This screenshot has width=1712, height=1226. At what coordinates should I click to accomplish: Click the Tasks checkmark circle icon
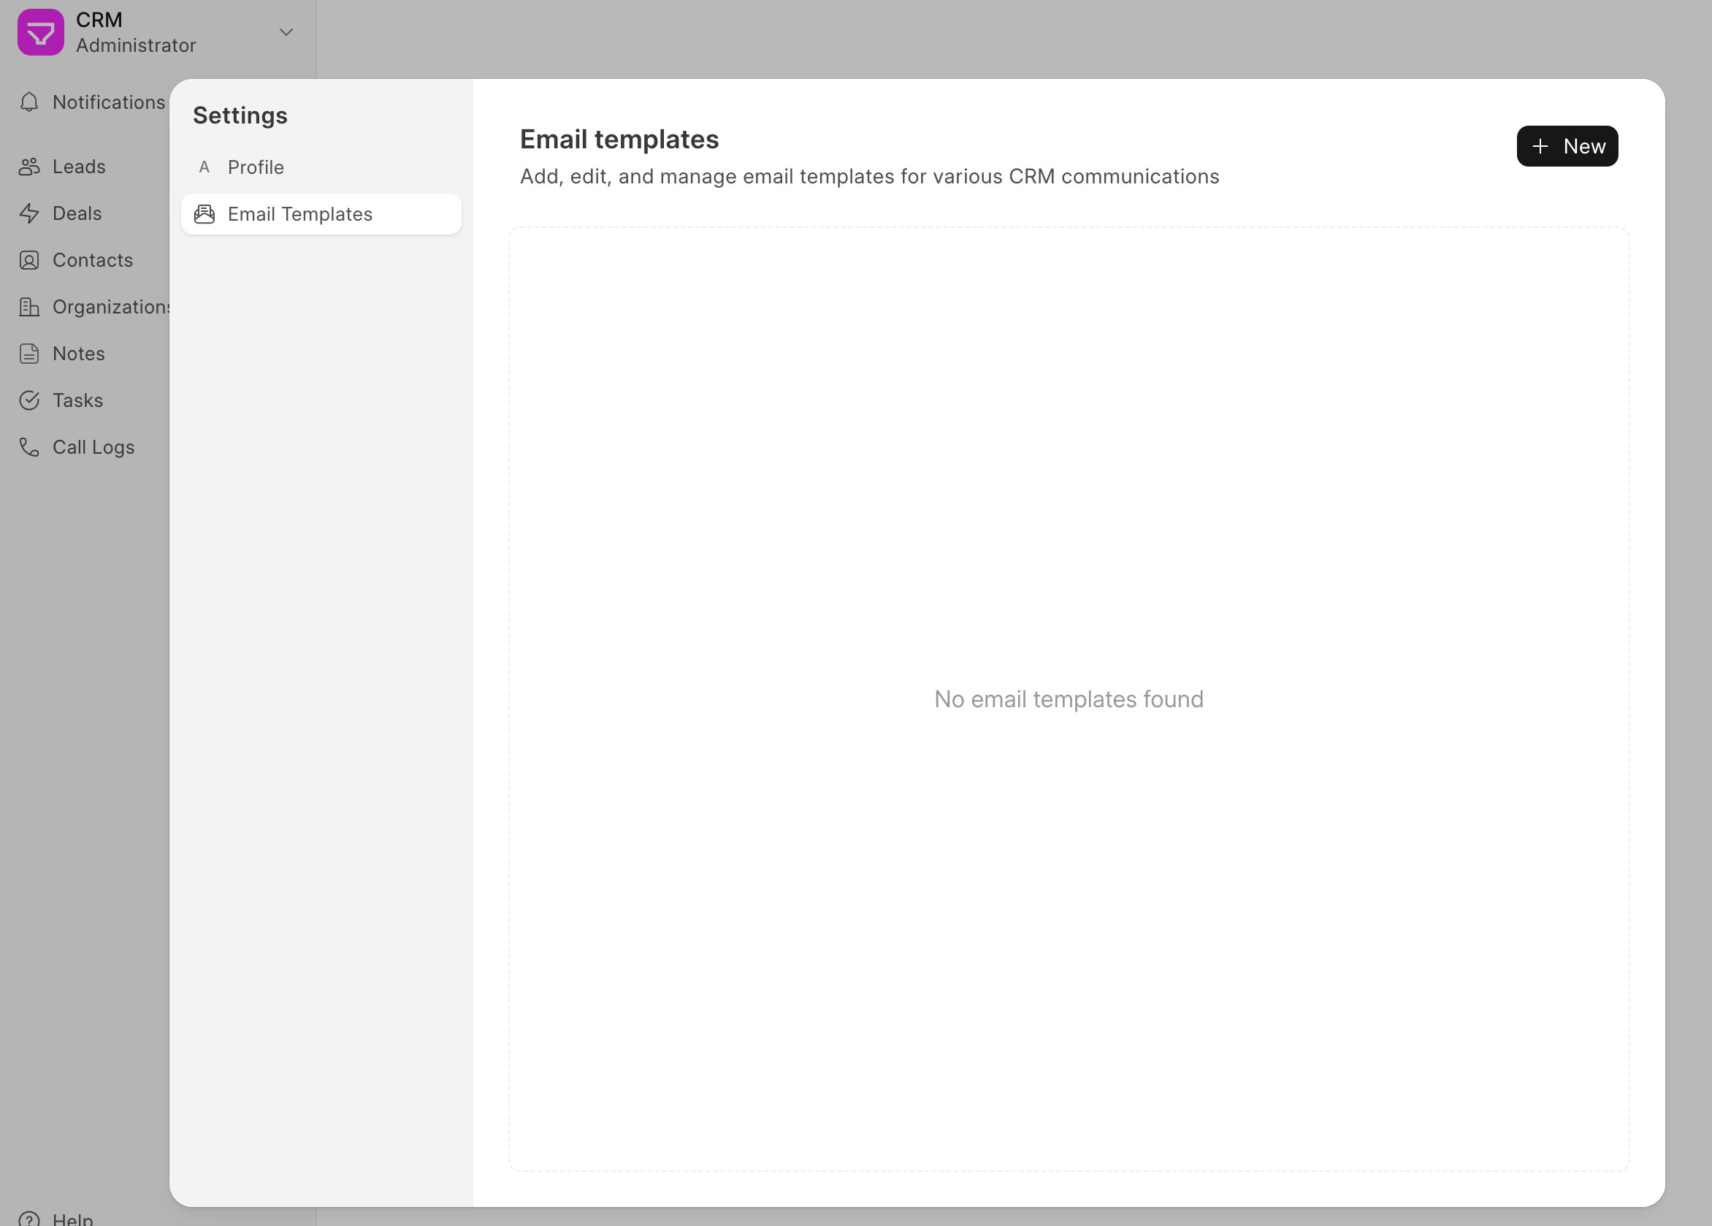29,401
